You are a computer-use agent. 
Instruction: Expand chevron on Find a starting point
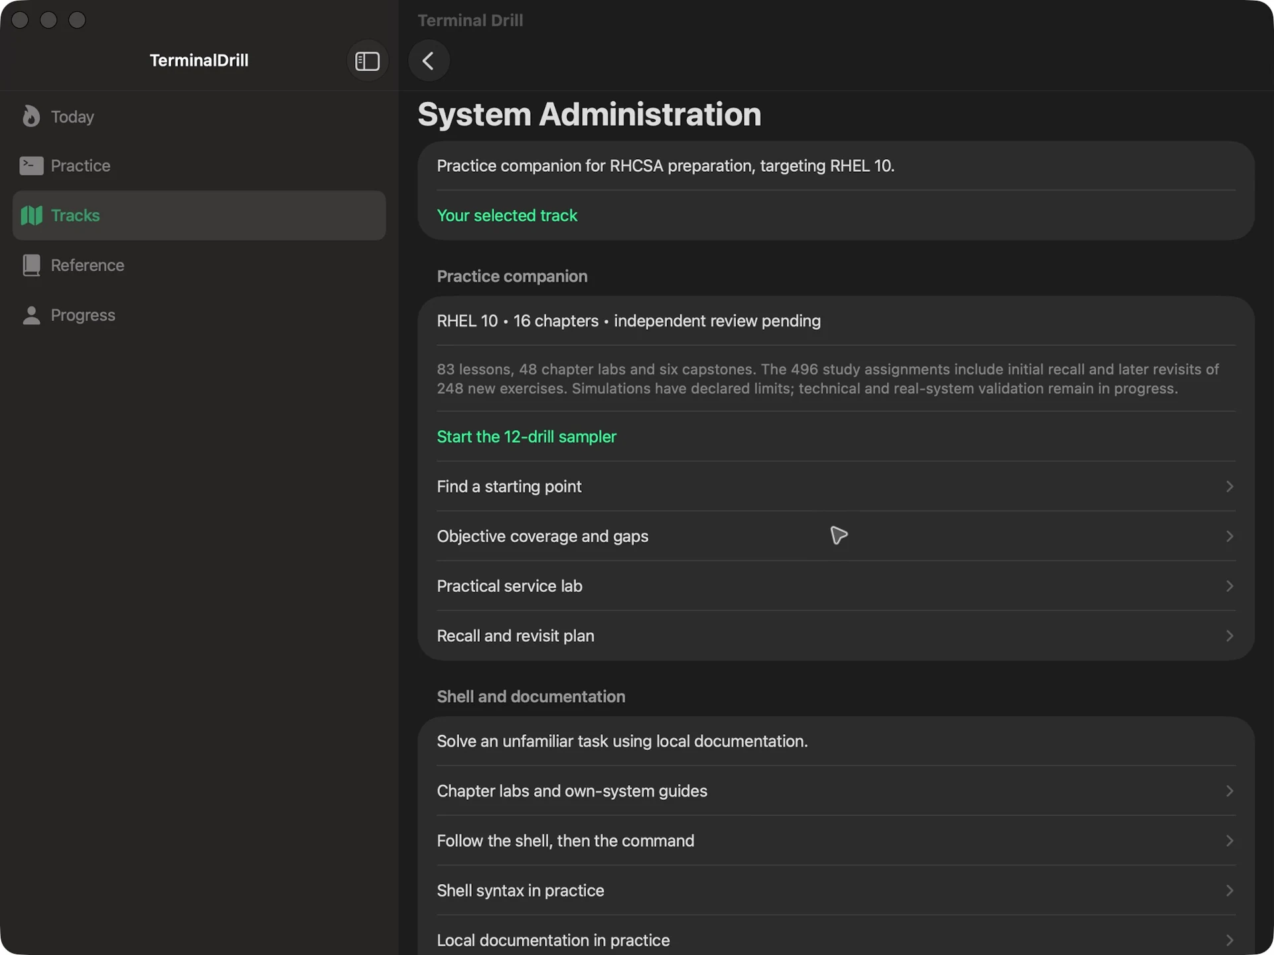(x=1230, y=486)
